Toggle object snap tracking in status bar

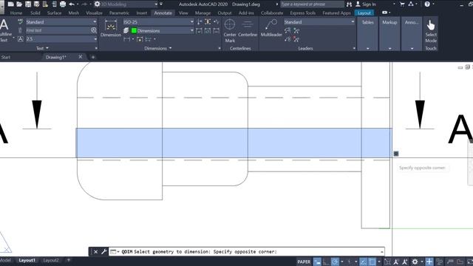(364, 262)
